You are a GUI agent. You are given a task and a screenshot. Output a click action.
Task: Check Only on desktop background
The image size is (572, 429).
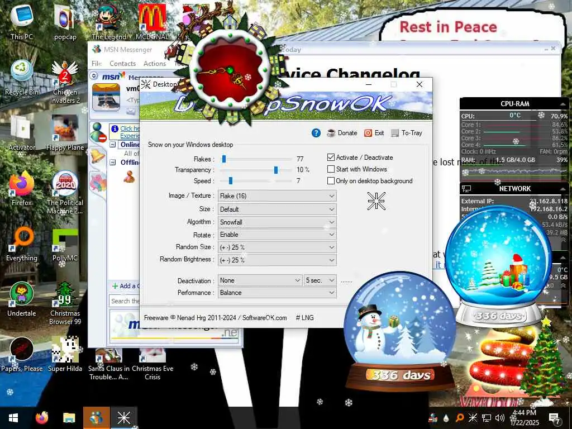tap(331, 180)
